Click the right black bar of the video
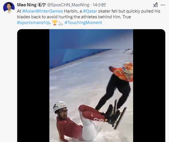169x142 pixels. (149, 86)
